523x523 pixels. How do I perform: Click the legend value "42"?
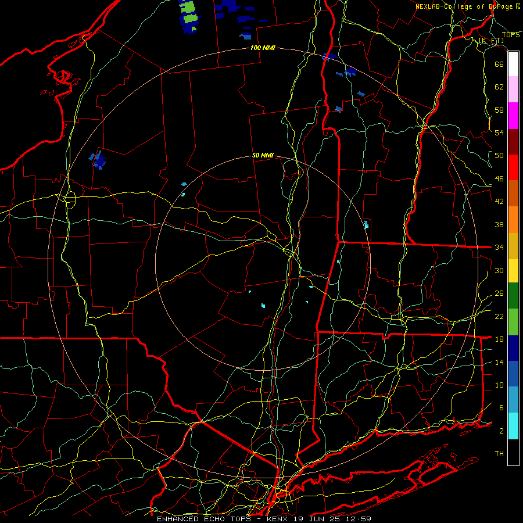(499, 201)
